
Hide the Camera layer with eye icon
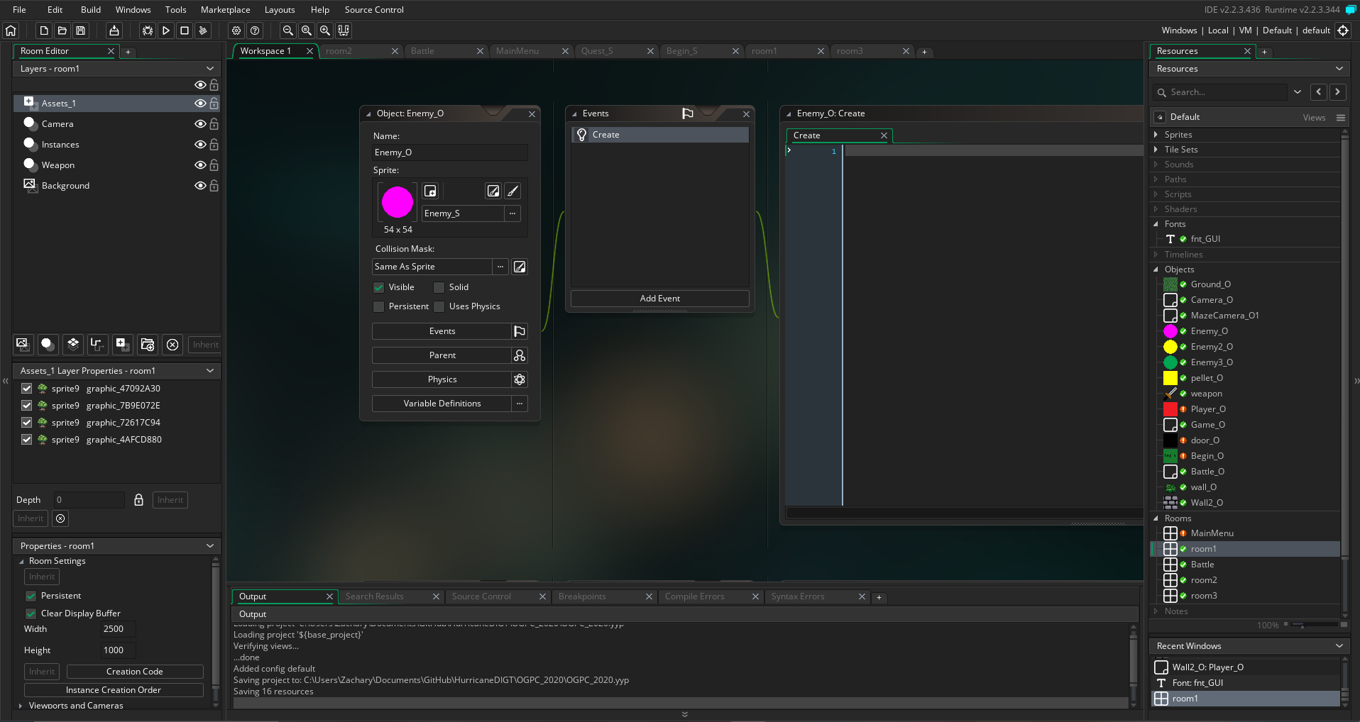point(200,124)
